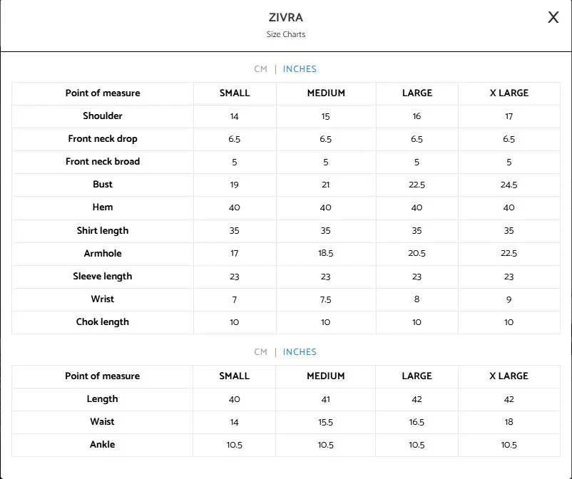Click the Bust value 24.5 for X LARGE

tap(509, 185)
